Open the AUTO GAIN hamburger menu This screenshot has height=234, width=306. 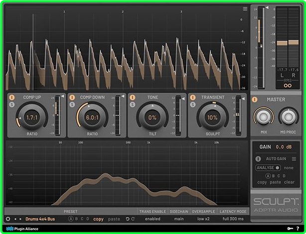(294, 159)
